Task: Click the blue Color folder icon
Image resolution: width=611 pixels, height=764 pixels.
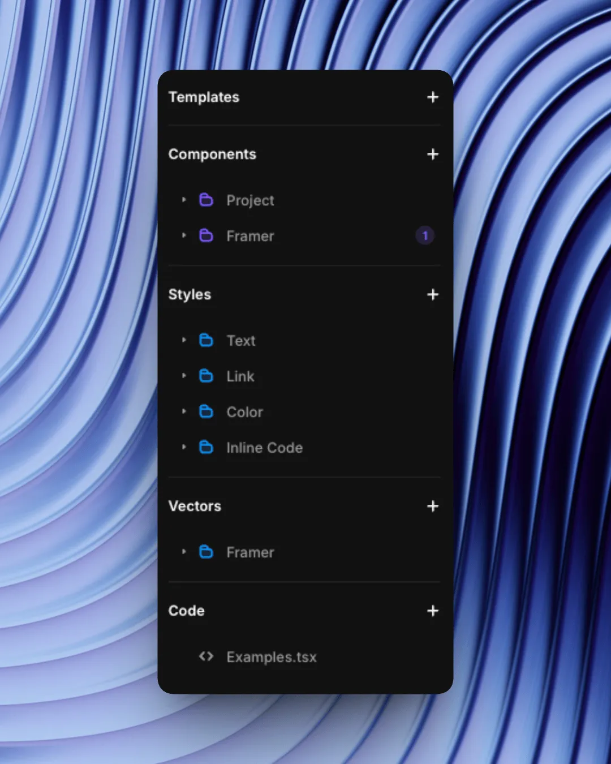Action: tap(206, 412)
